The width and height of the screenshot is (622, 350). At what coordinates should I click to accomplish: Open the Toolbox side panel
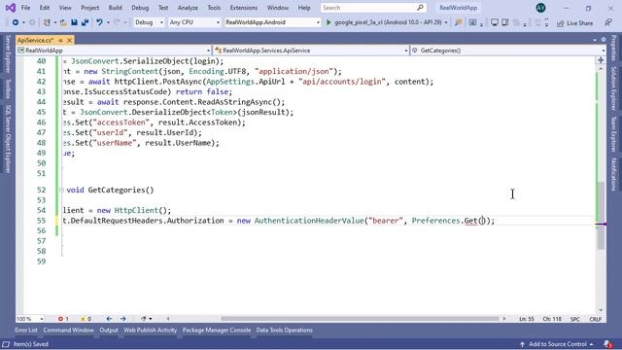coord(8,88)
